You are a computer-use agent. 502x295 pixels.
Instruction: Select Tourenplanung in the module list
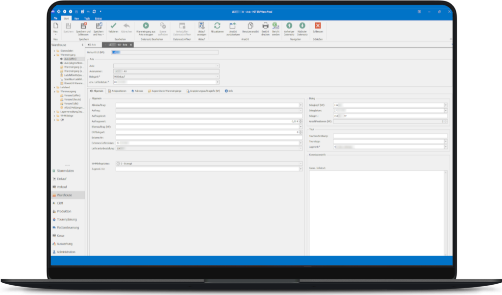coord(67,220)
